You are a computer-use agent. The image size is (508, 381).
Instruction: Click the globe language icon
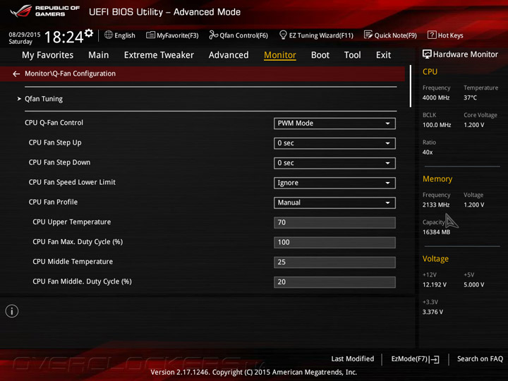109,35
